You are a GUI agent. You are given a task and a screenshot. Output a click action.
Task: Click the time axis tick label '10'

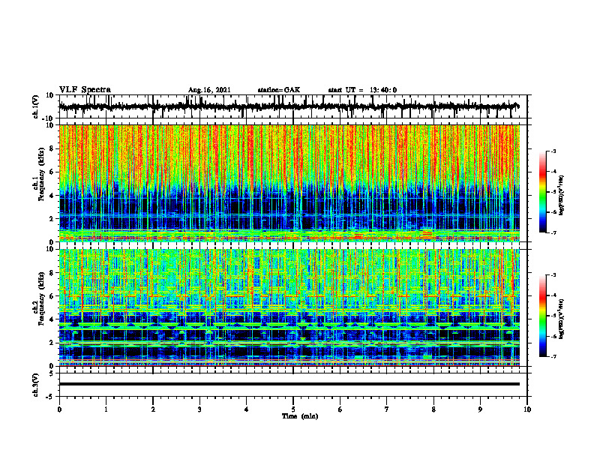527,409
